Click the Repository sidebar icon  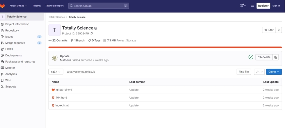click(x=2, y=31)
